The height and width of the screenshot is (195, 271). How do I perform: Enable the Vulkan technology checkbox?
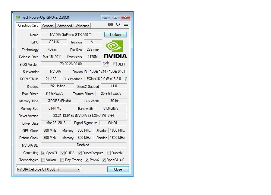click(x=43, y=160)
